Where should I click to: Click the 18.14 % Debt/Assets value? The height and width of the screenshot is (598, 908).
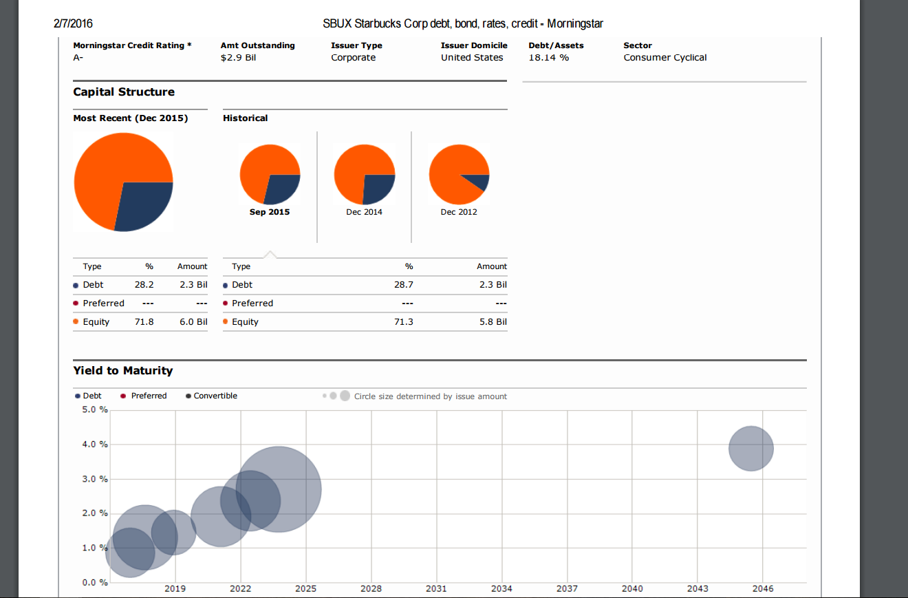549,58
